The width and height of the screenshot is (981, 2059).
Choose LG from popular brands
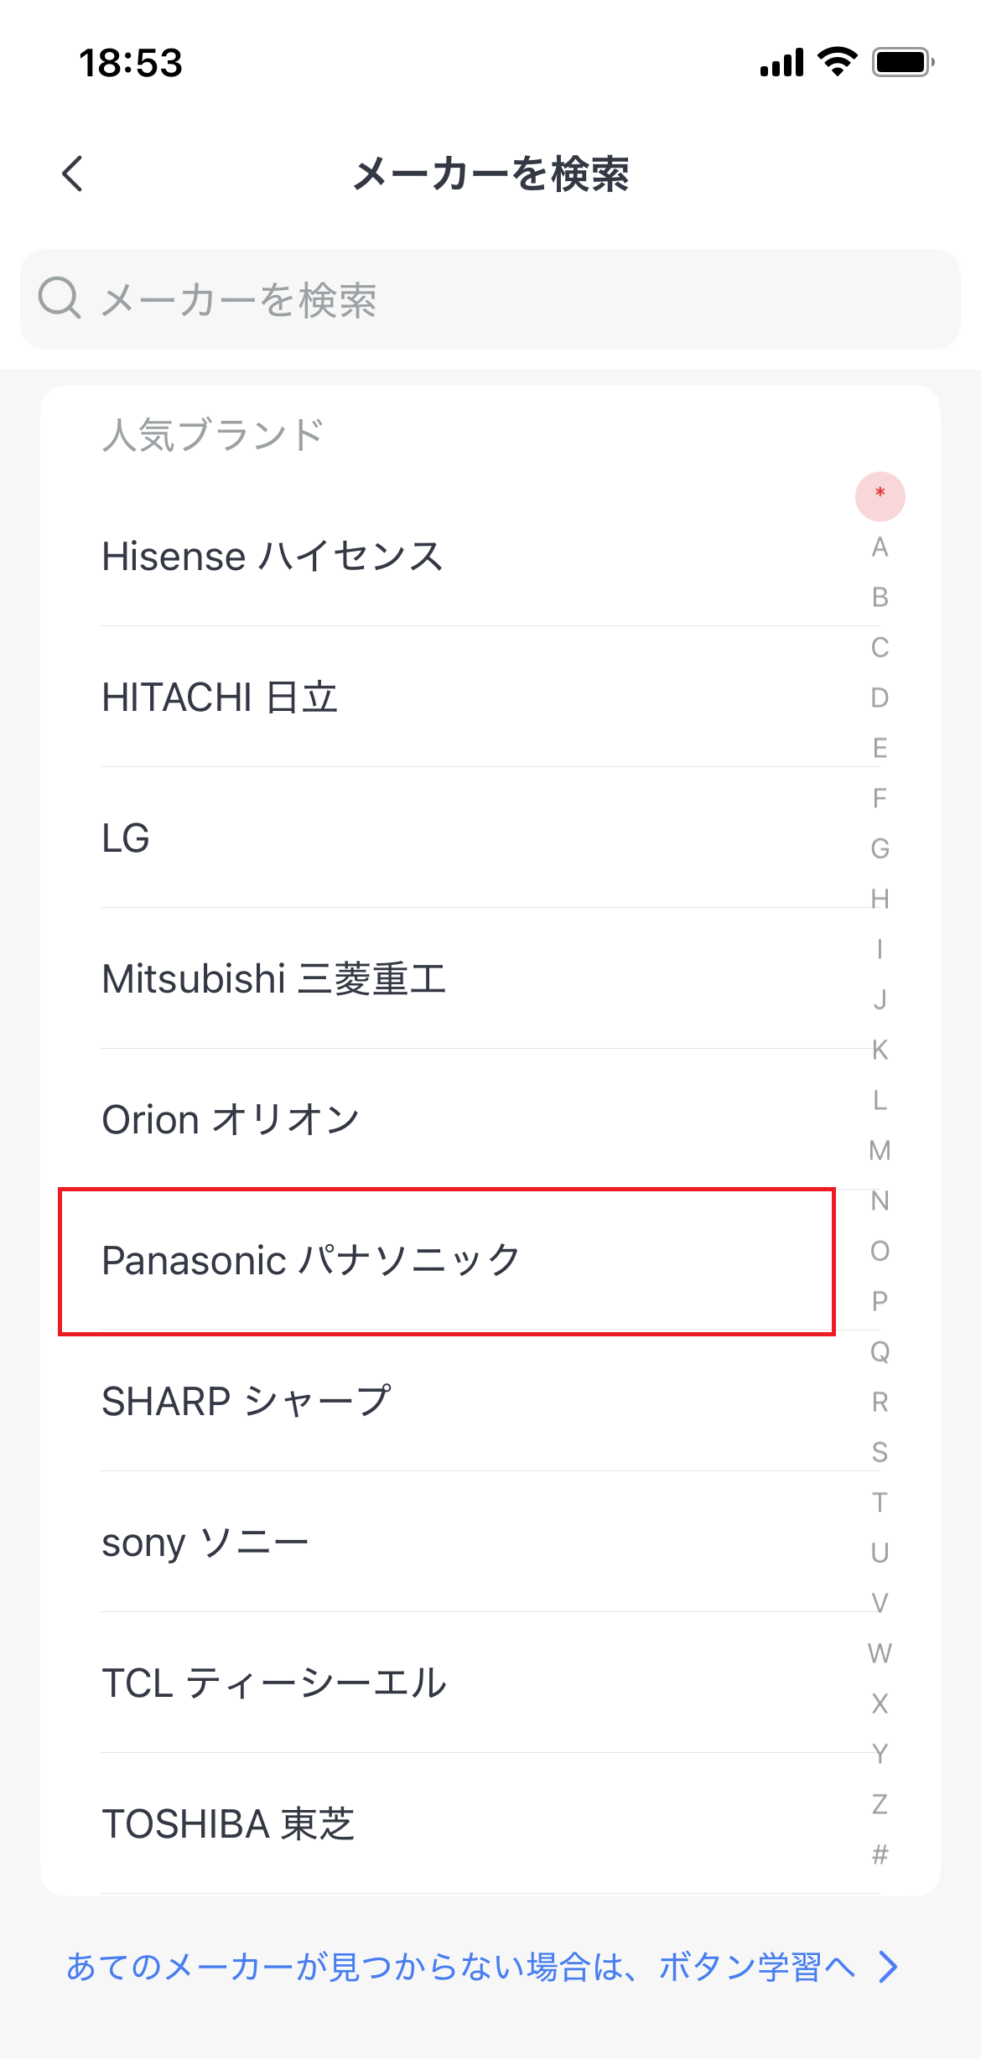coord(468,838)
